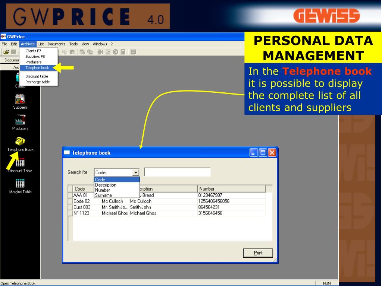Click the calculator icon in the toolbar

(x=123, y=52)
